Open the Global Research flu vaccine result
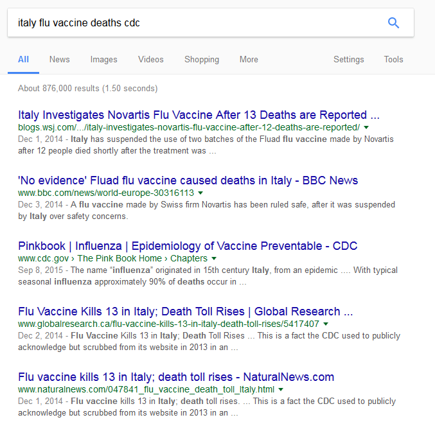Screen dimensions: 435x422 pyautogui.click(x=185, y=312)
